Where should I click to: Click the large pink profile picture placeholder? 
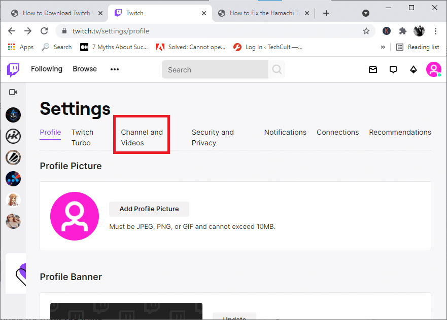pos(75,216)
